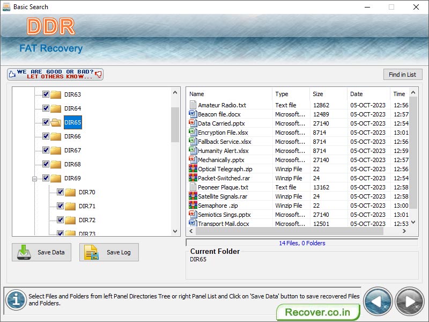This screenshot has width=429, height=322.
Task: Disable the DIR66 checkbox
Action: point(46,136)
